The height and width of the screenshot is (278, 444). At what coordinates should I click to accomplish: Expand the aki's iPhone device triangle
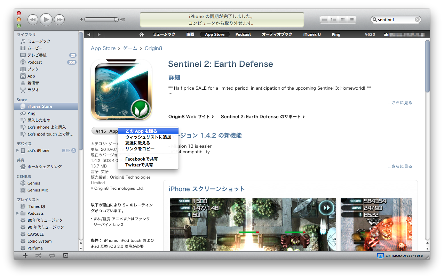(x=18, y=150)
